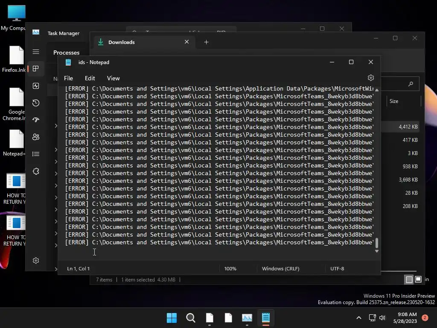Select the Downloads tab in File Explorer

143,42
